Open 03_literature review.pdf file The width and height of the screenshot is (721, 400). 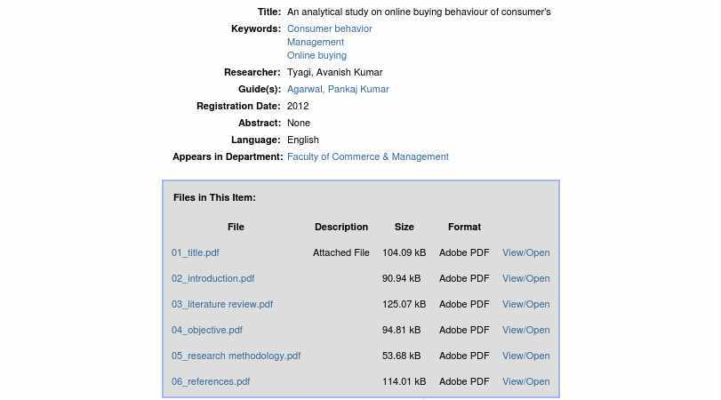pos(222,304)
